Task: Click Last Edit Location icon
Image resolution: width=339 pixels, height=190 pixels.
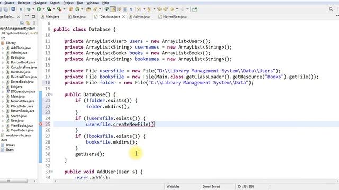Action: pyautogui.click(x=159, y=9)
